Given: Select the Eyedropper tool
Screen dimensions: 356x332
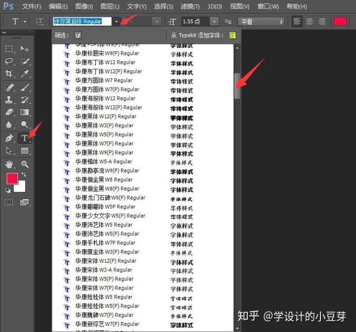Looking at the screenshot, I should coord(25,73).
